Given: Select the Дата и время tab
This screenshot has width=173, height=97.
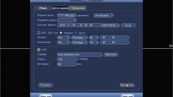Looking at the screenshot, I should (60, 8).
